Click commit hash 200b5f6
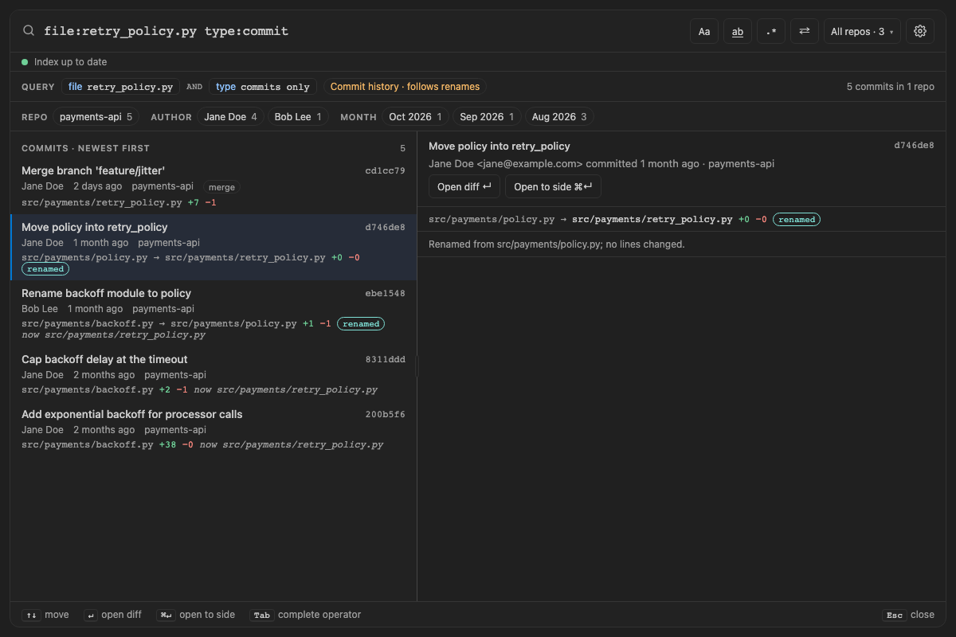Screen dimensions: 956x637 (385, 415)
